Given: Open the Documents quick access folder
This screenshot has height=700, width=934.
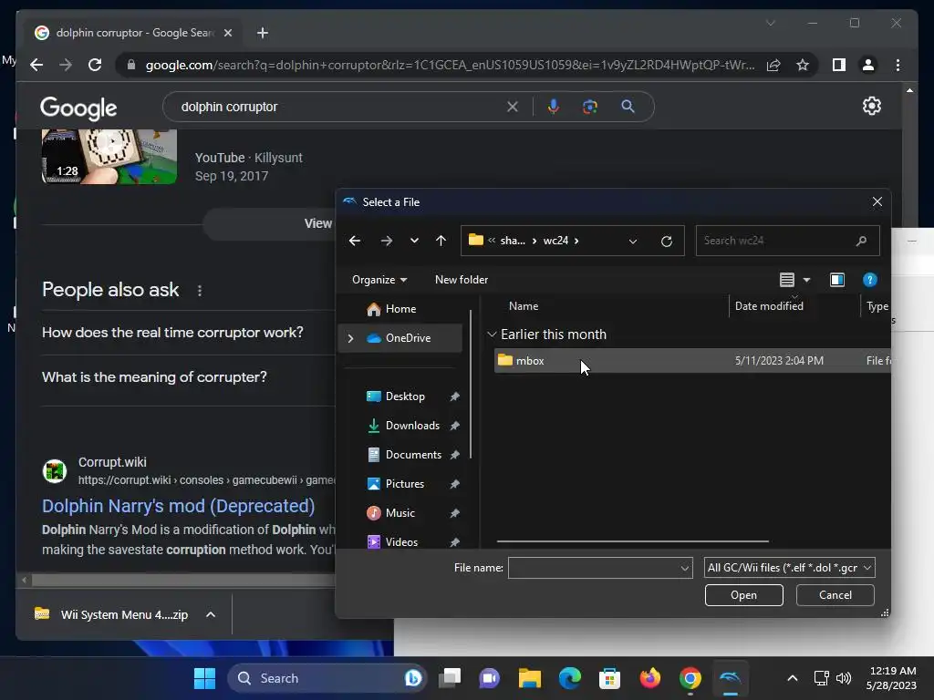Looking at the screenshot, I should 413,455.
